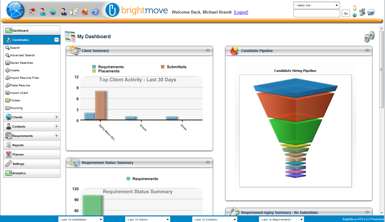Choose Import Resume Files
The image size is (385, 222).
click(x=24, y=78)
